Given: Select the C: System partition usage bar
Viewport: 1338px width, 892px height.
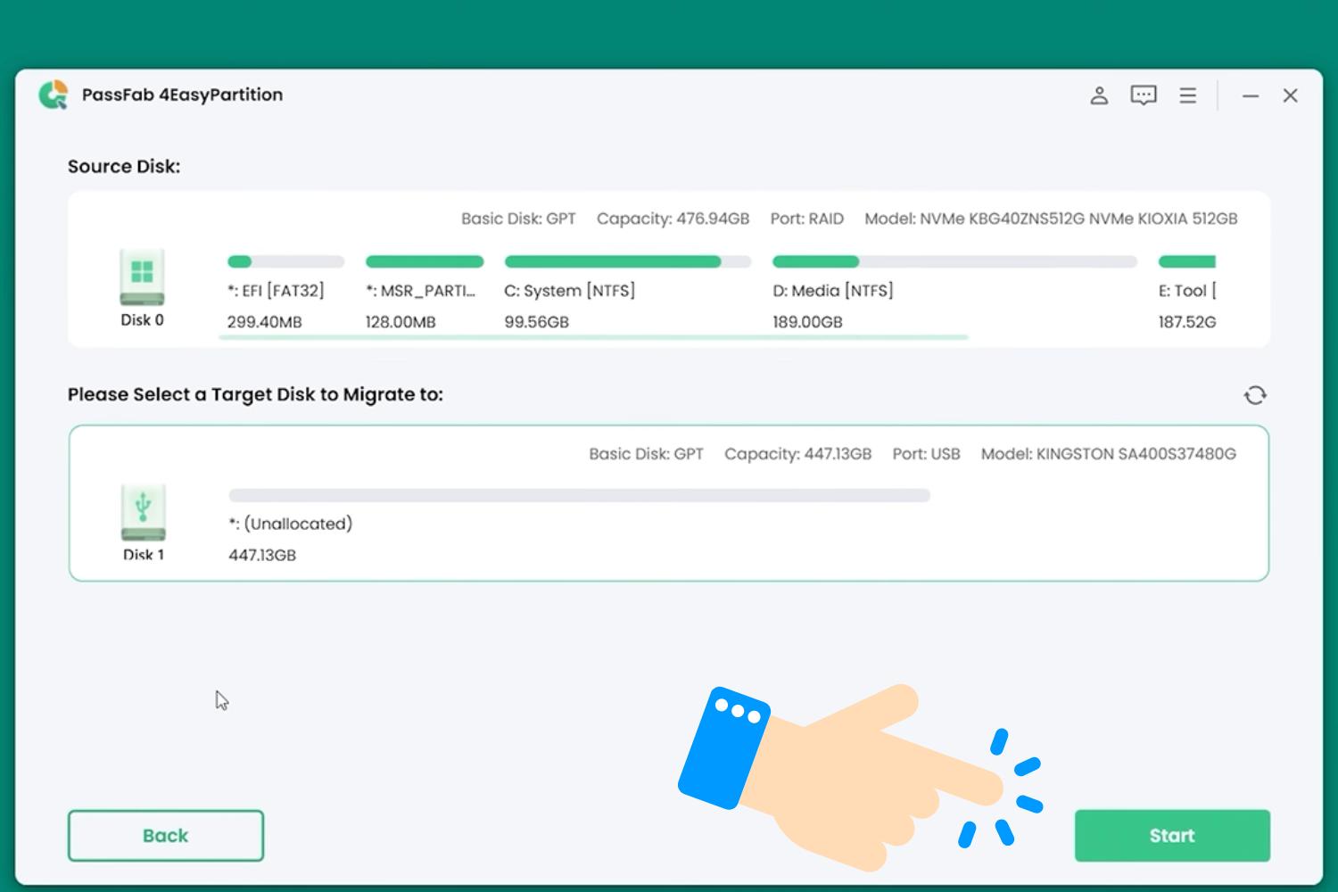Looking at the screenshot, I should click(628, 261).
